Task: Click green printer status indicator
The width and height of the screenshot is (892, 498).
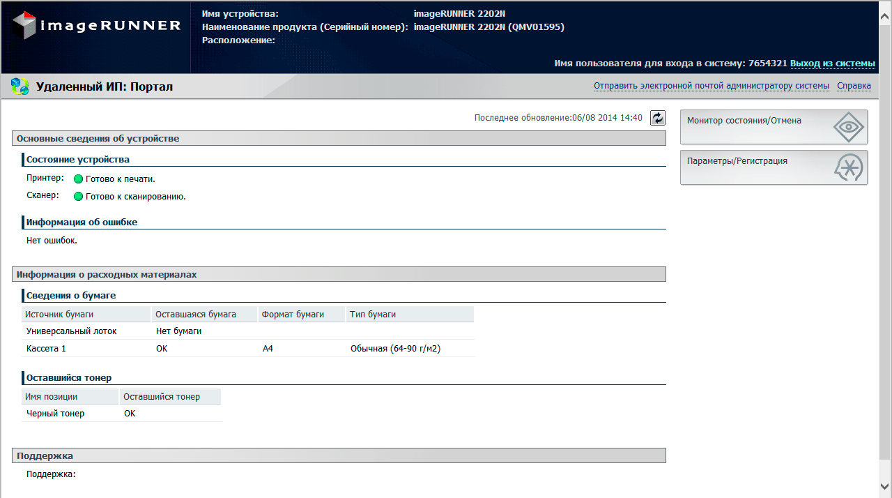Action: tap(78, 179)
